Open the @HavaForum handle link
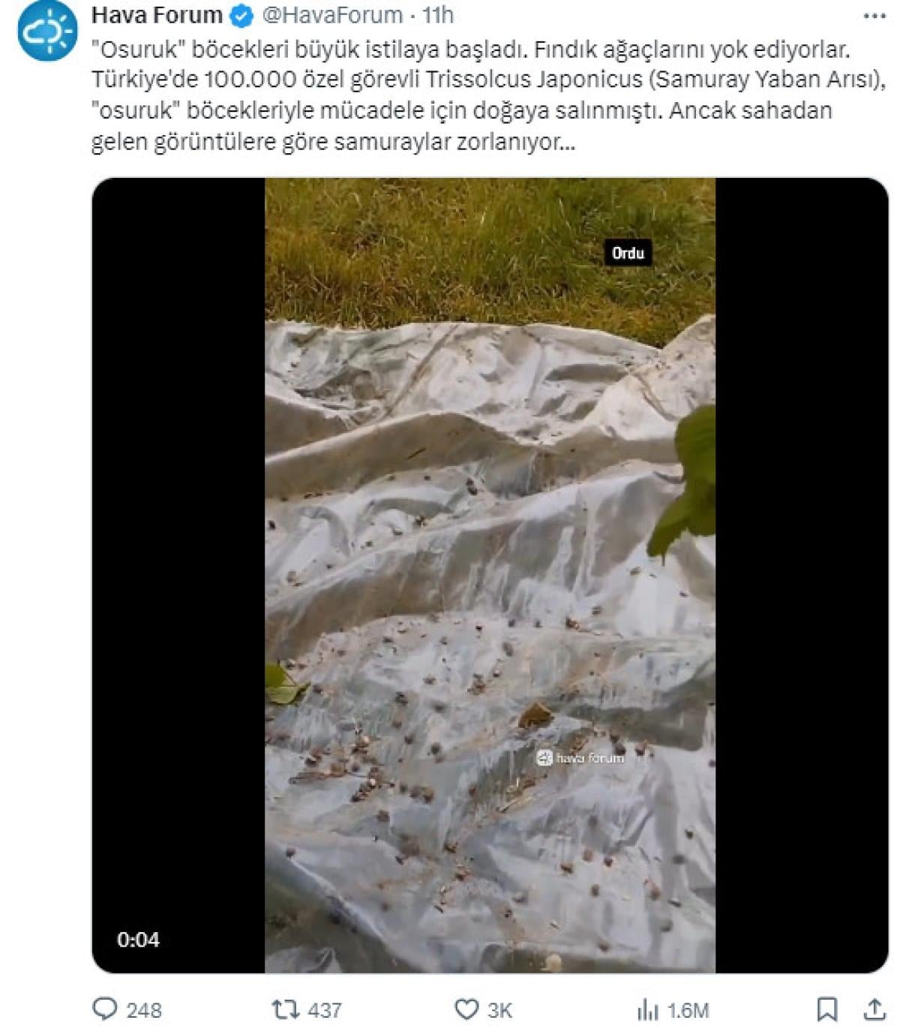 (332, 15)
